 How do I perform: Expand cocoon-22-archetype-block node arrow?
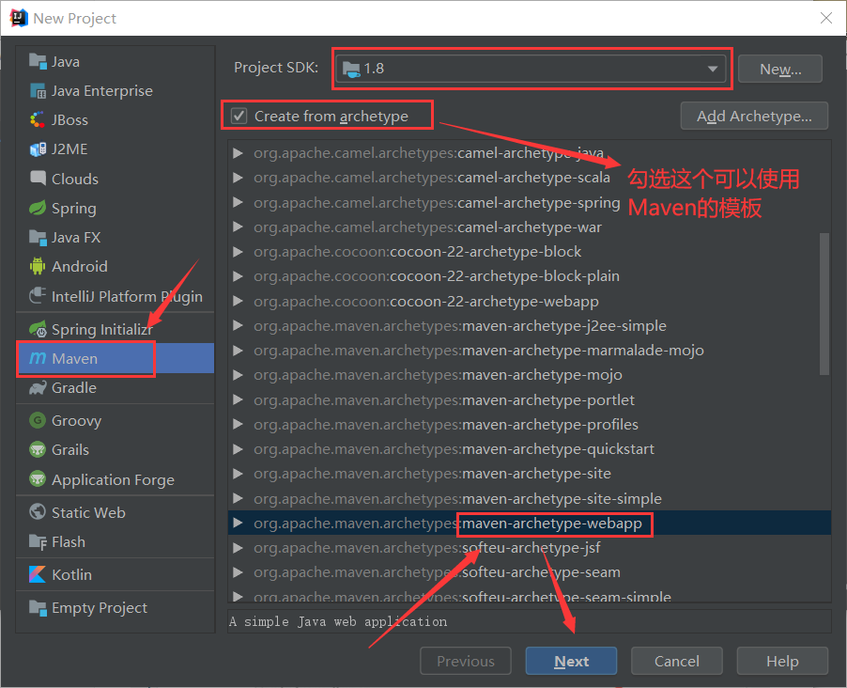click(x=238, y=252)
